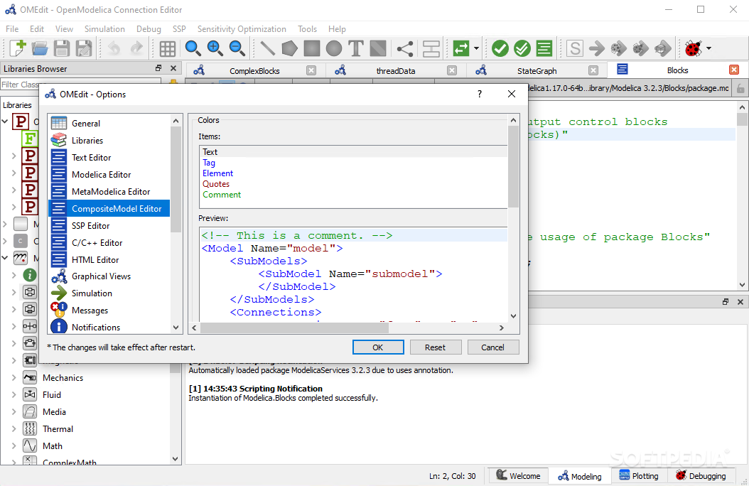Click the Transition mode toolbar icon
This screenshot has width=749, height=486.
[x=431, y=48]
